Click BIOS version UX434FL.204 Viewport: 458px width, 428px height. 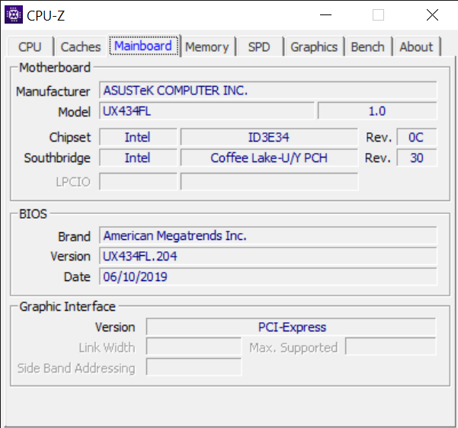click(x=267, y=256)
